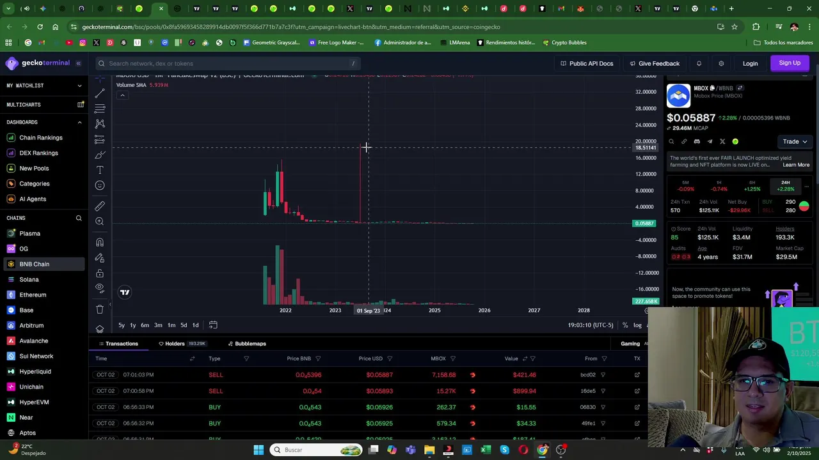Image resolution: width=819 pixels, height=460 pixels.
Task: Swap the MBOX/WBNB pair direction
Action: pos(740,88)
